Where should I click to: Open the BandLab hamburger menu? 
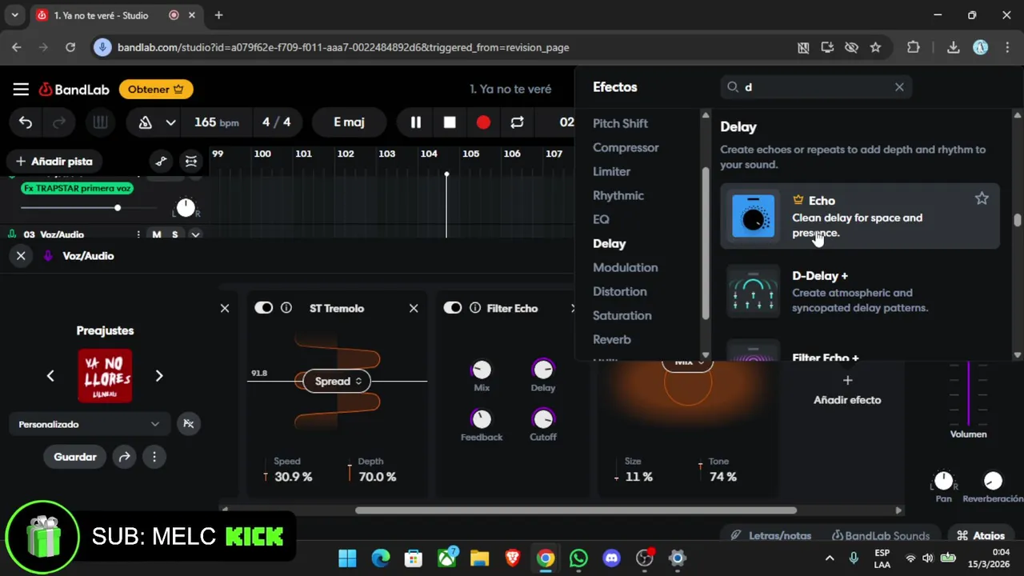[21, 90]
